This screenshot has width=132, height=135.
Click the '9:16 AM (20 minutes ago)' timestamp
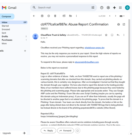click(92, 35)
